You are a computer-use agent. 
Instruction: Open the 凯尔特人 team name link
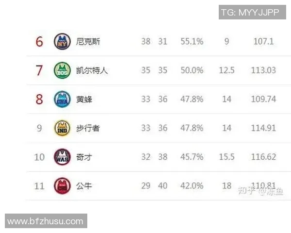click(x=92, y=70)
